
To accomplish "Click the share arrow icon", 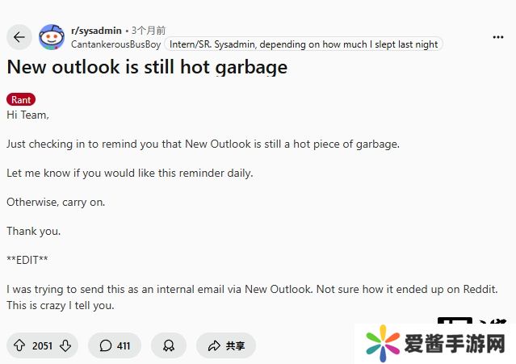I will point(214,345).
